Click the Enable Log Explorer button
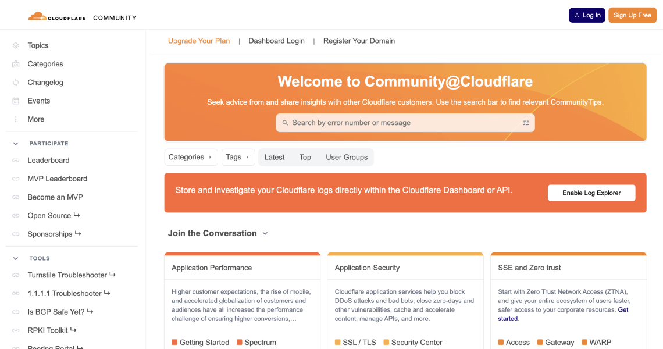The image size is (663, 349). 591,193
